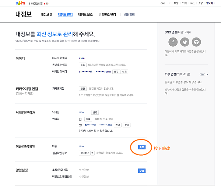The height and width of the screenshot is (188, 221).
Task: Select the 내정보 관리 tab
Action: (65, 14)
